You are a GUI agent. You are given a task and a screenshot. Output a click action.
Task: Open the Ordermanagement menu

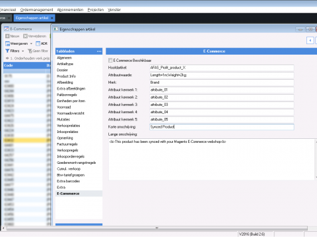point(36,10)
